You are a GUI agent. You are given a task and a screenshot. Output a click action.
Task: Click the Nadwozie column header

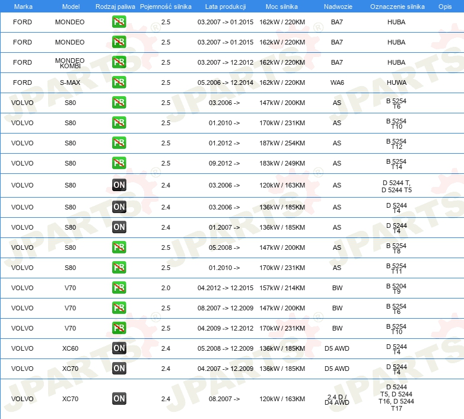click(338, 7)
